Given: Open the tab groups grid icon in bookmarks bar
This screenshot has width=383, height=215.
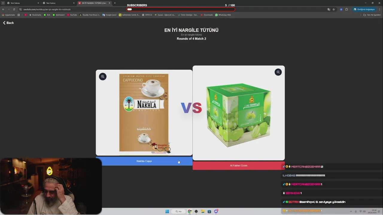Looking at the screenshot, I should (19, 15).
